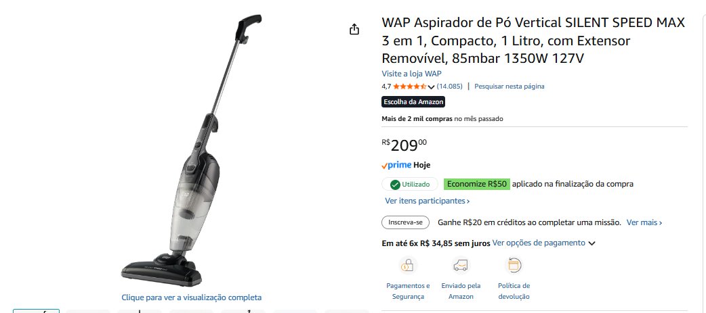This screenshot has width=706, height=313.
Task: Open full view via Clique para ver link
Action: tap(191, 297)
